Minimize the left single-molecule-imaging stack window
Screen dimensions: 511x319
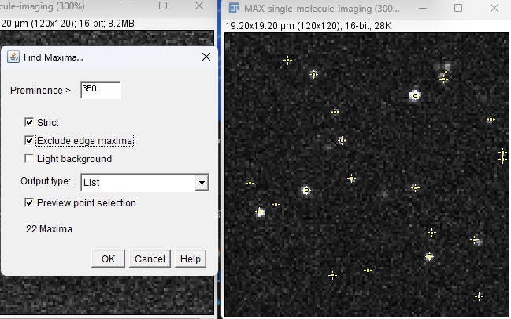[x=128, y=6]
